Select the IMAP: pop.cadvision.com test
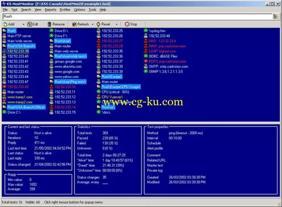The height and width of the screenshot is (207, 282). tap(167, 46)
